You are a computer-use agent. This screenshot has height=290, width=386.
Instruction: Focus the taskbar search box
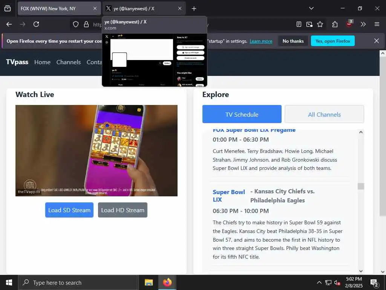click(x=78, y=282)
